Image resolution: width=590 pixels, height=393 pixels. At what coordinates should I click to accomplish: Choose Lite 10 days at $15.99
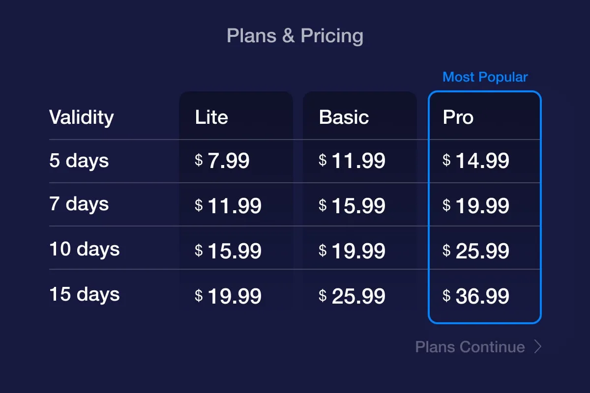(228, 251)
